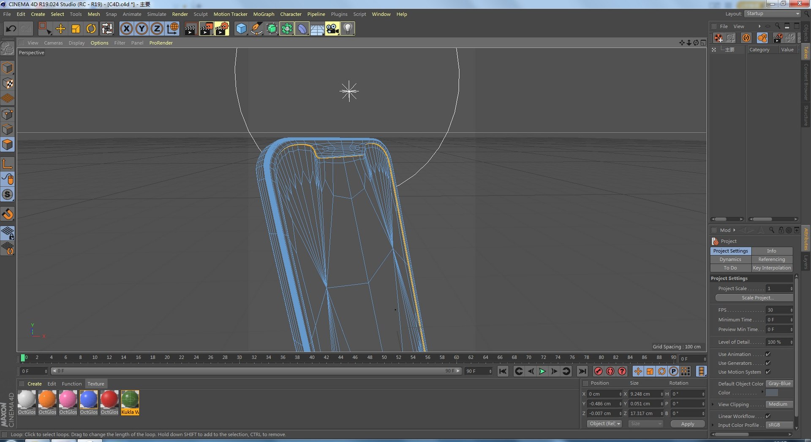
Task: Open the Simulate menu
Action: 157,14
